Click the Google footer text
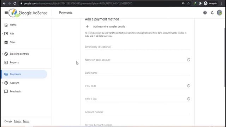The width and height of the screenshot is (226, 127). 8,121
